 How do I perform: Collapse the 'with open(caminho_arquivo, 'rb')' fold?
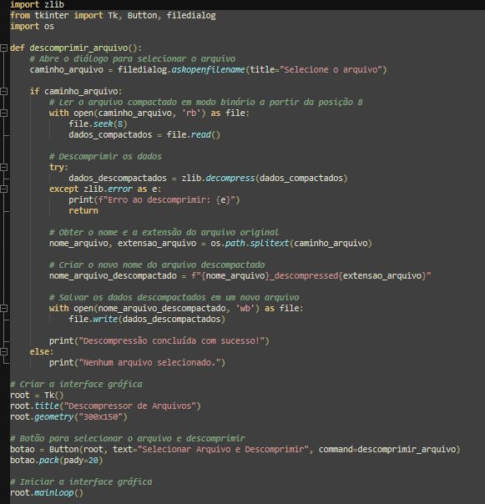pyautogui.click(x=3, y=113)
